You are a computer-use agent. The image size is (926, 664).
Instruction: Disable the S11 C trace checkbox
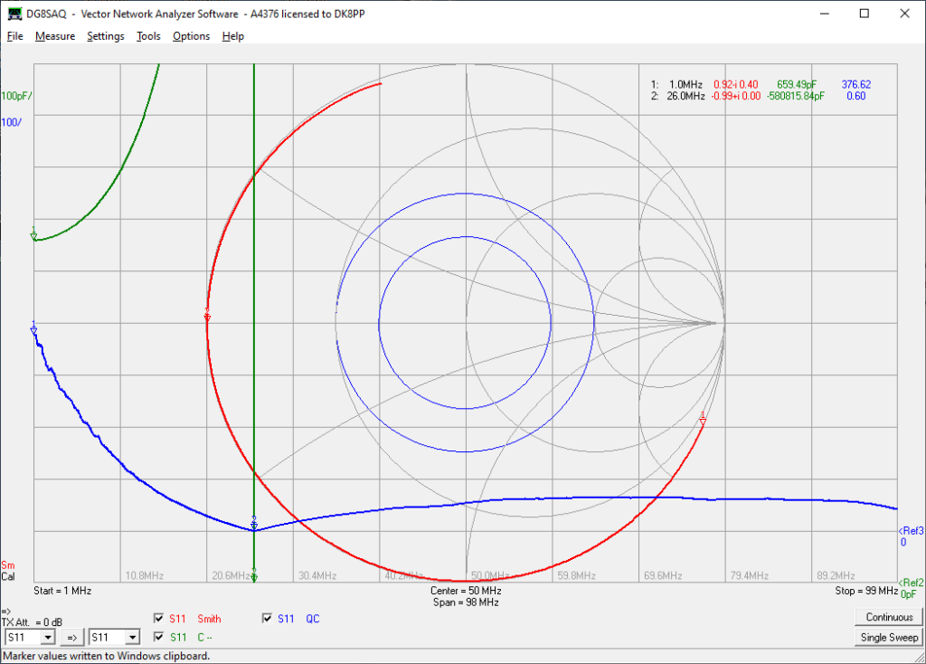click(x=158, y=637)
